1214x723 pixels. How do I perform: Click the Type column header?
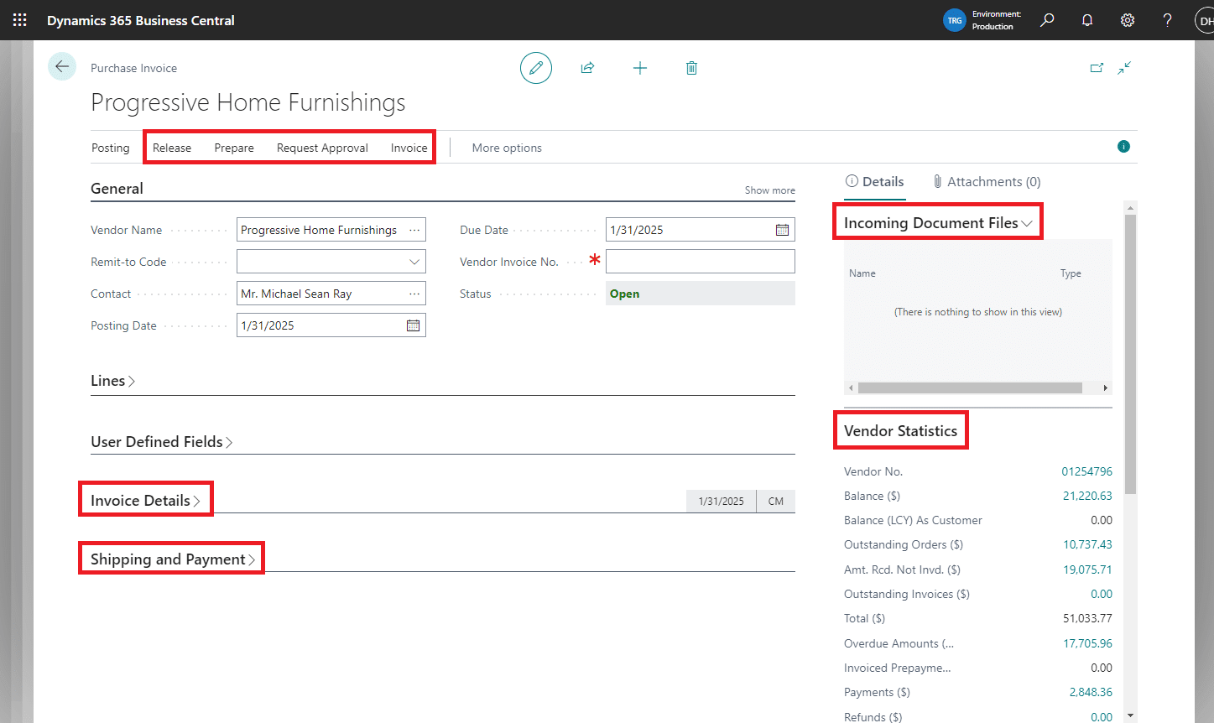click(x=1071, y=273)
